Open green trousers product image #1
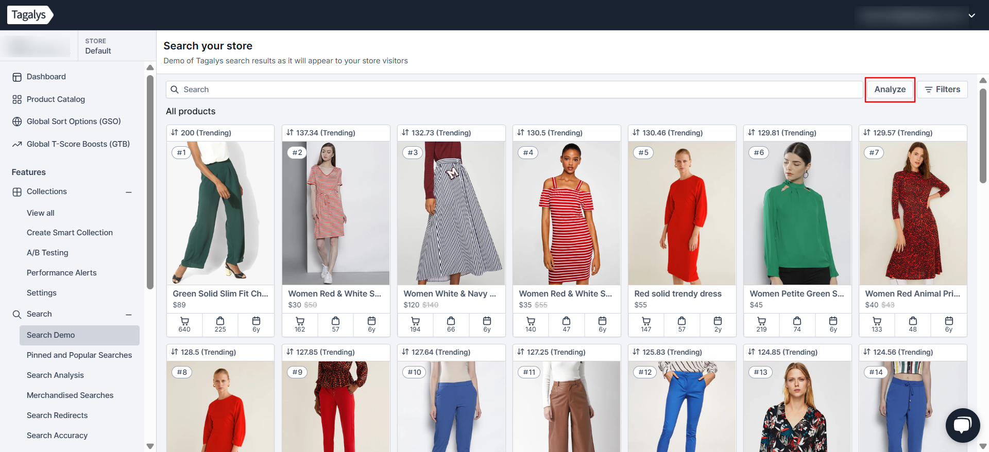 click(x=220, y=213)
